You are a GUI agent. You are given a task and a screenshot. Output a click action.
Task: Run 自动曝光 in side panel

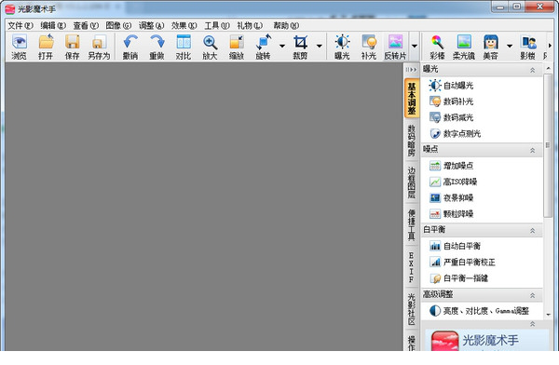pos(451,85)
